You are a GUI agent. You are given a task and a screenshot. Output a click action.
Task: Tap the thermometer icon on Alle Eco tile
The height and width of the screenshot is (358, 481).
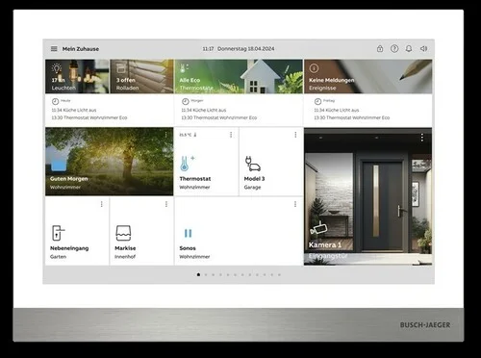[x=184, y=68]
